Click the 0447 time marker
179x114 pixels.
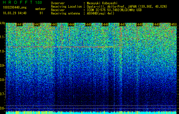tap(122, 25)
